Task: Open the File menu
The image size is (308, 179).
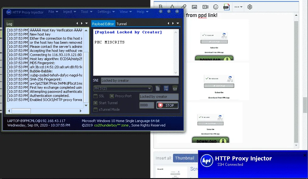Action: pos(53,12)
